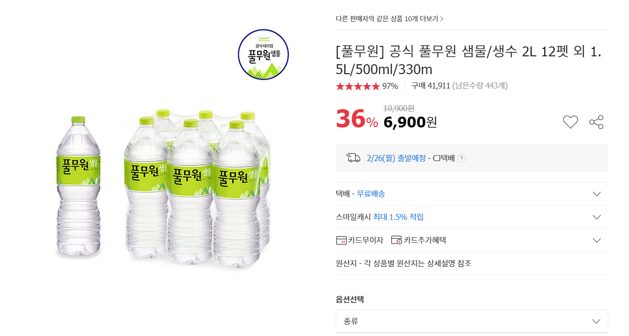
Task: Open the 종류 option dropdown
Action: coord(472,321)
